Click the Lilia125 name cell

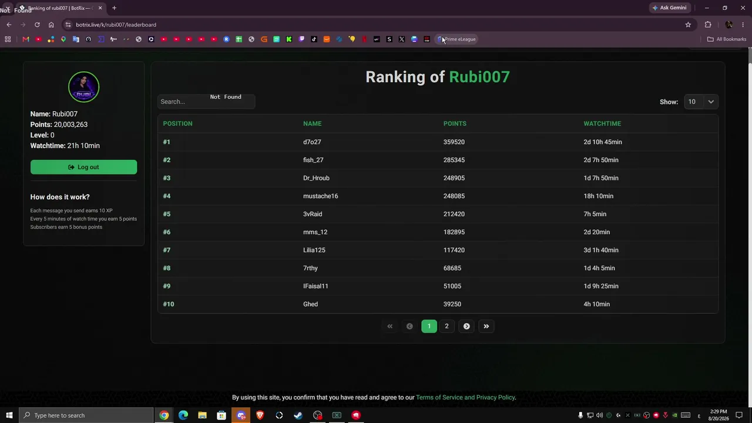pyautogui.click(x=314, y=250)
